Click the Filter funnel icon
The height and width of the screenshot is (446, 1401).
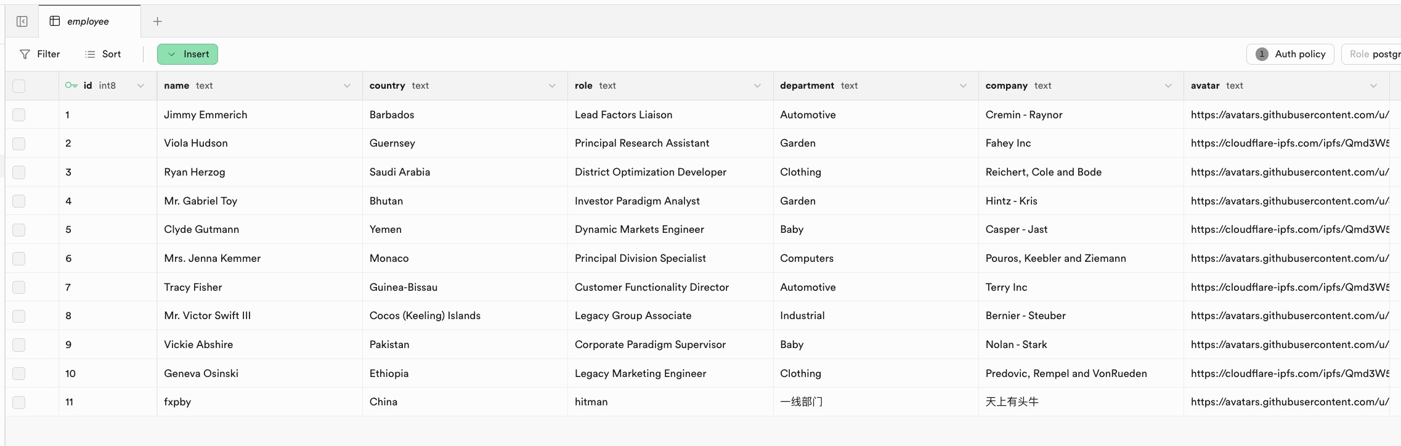point(25,54)
